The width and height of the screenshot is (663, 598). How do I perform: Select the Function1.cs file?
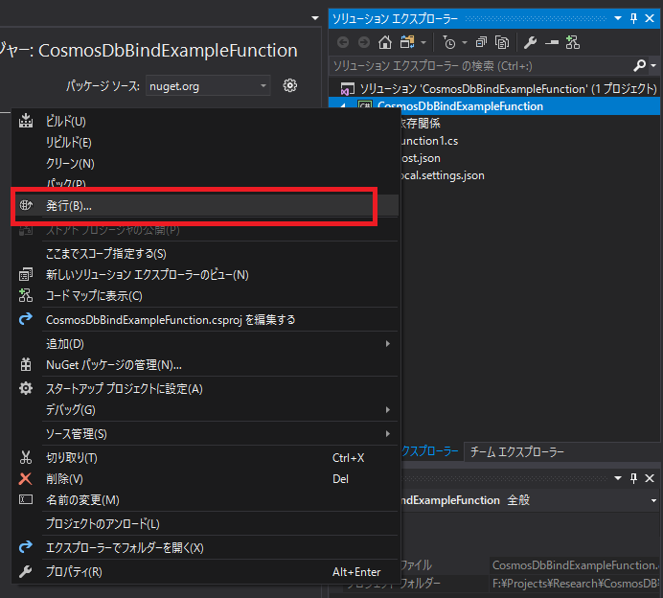click(x=429, y=141)
